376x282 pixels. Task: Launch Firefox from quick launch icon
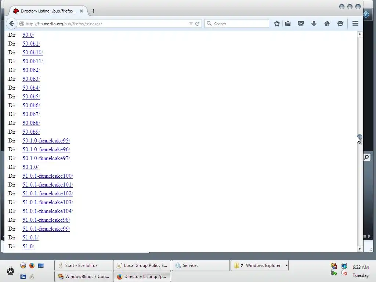pyautogui.click(x=32, y=265)
